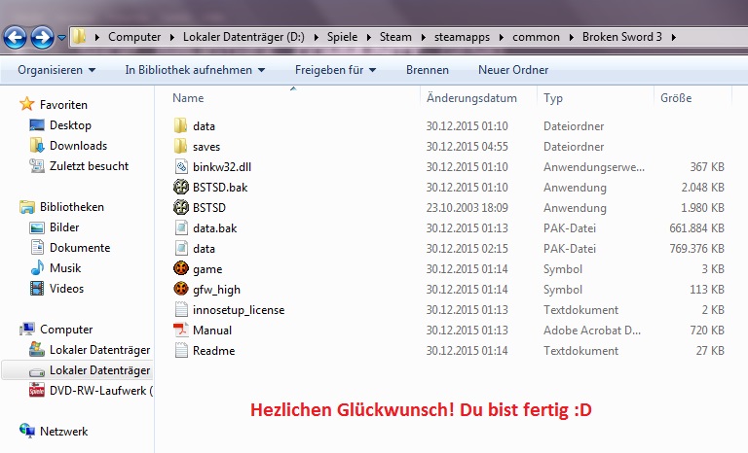Select the 'game' symbol file icon

181,268
